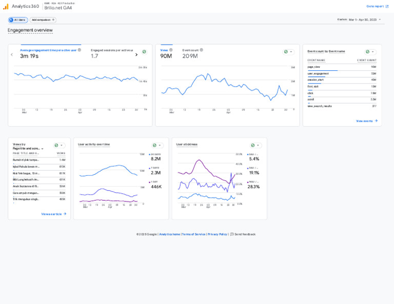Expand the Page title and screen dimension dropdown
The width and height of the screenshot is (394, 304).
point(28,148)
